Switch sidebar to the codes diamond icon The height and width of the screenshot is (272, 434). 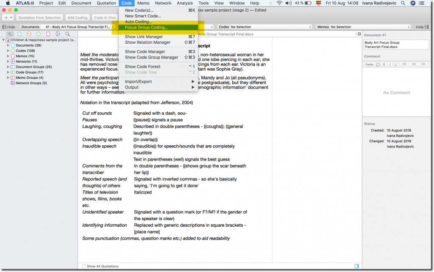(x=39, y=34)
